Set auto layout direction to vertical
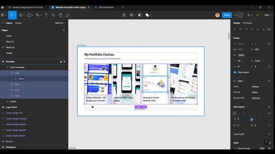 [235, 113]
